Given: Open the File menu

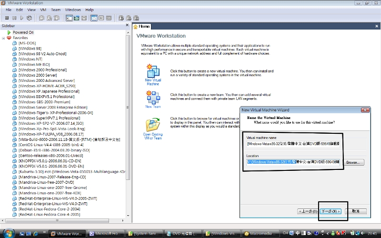Looking at the screenshot, I should [9, 10].
